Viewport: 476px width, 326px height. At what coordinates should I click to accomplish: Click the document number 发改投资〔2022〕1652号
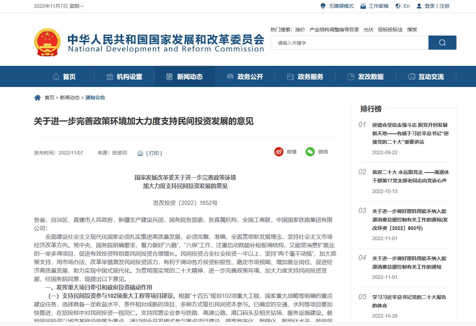click(x=185, y=203)
